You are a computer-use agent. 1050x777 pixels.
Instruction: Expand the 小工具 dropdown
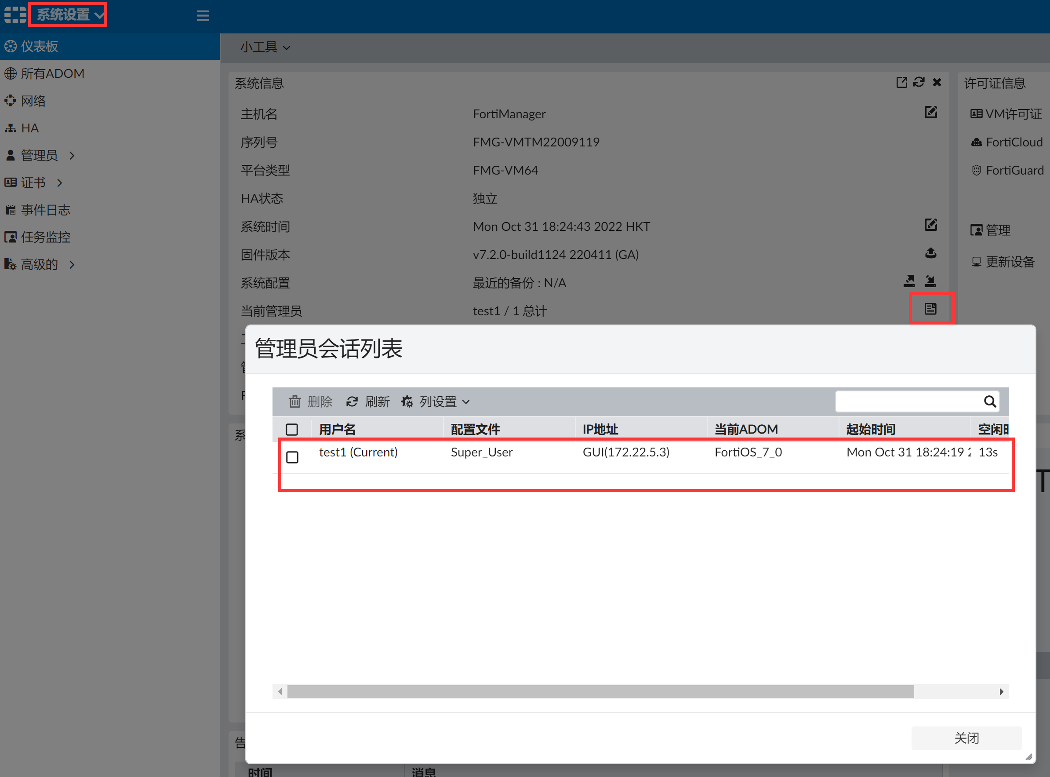point(265,47)
